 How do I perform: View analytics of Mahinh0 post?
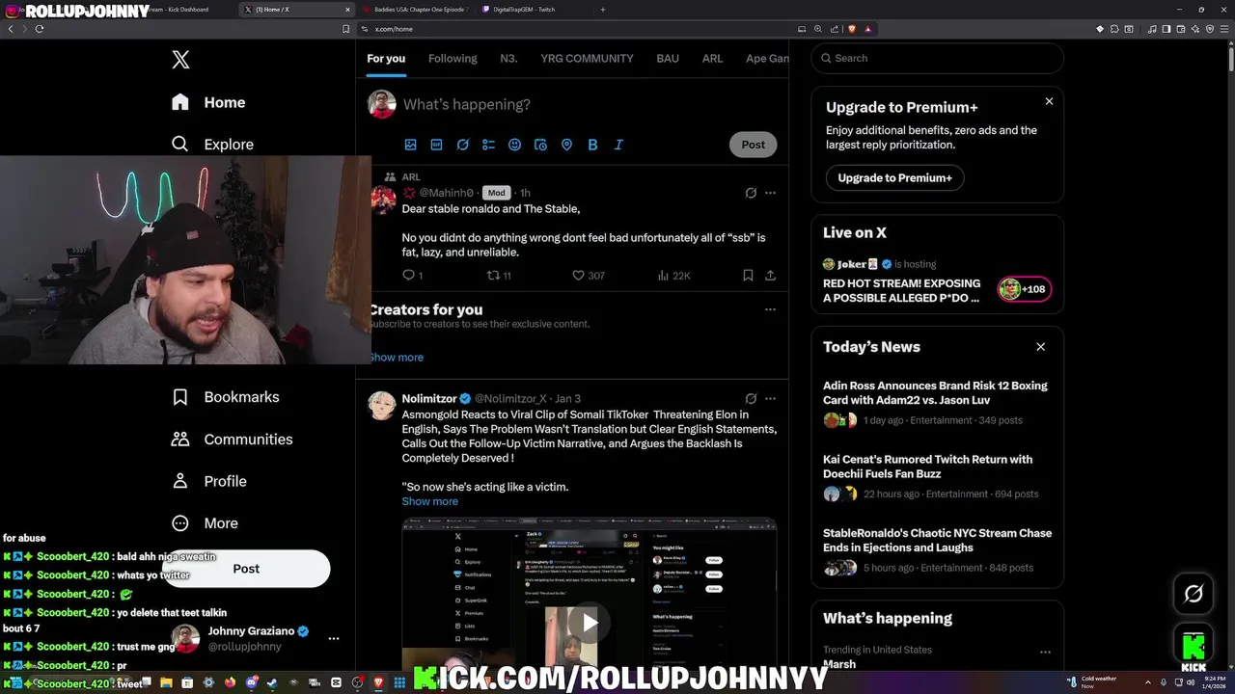point(673,276)
